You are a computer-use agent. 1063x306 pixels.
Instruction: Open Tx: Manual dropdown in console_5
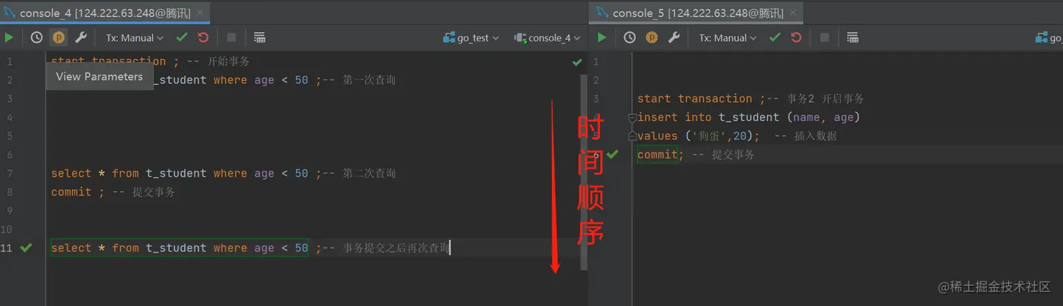click(728, 38)
